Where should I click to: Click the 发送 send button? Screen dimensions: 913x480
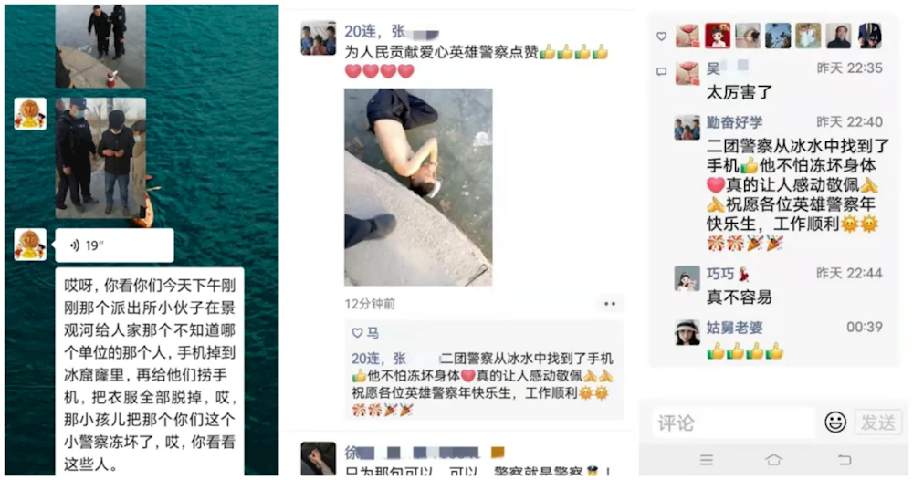coord(877,423)
